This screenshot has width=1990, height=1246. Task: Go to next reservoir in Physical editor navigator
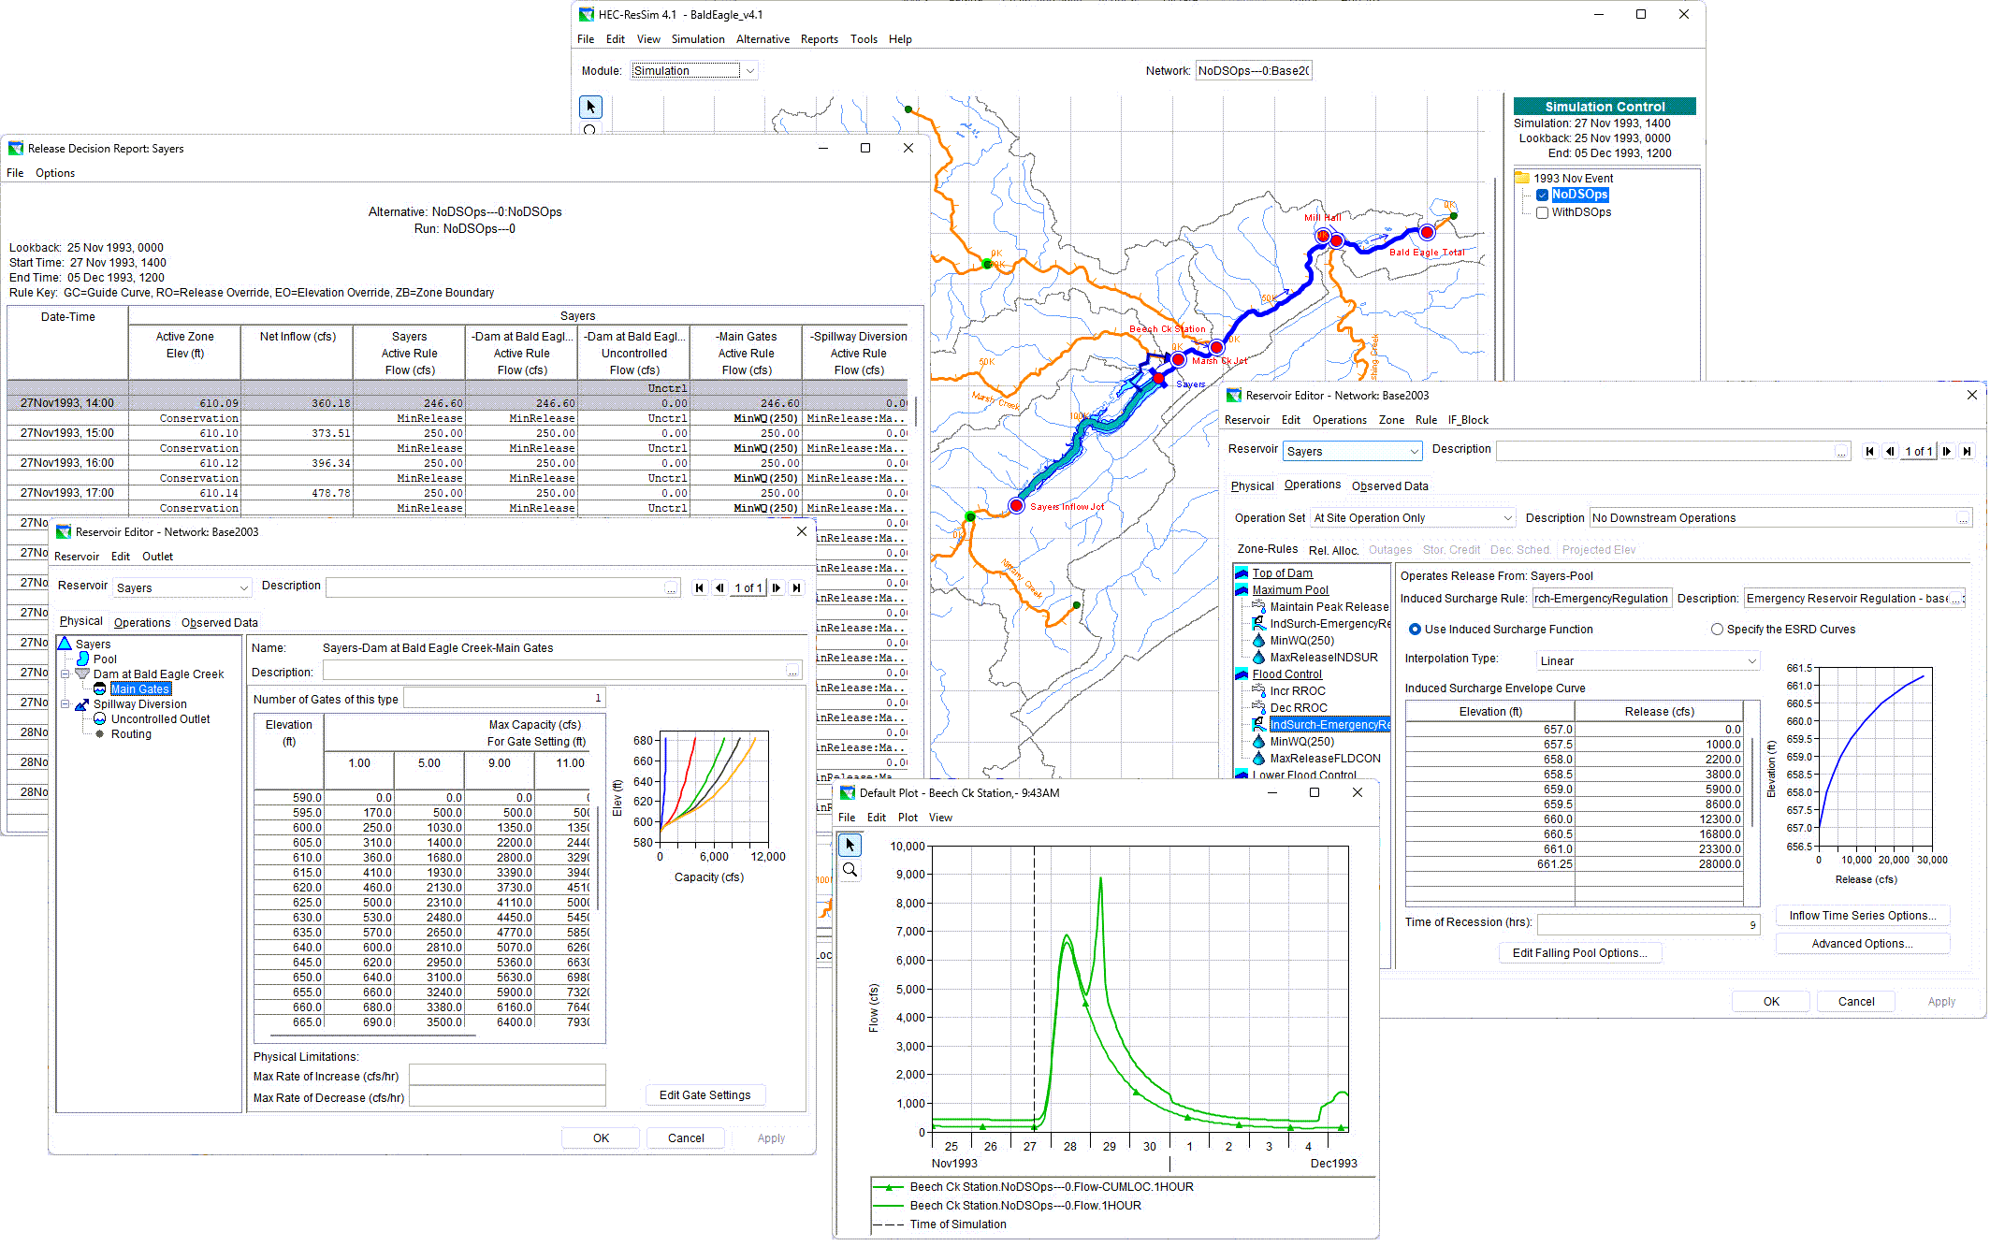[x=777, y=587]
